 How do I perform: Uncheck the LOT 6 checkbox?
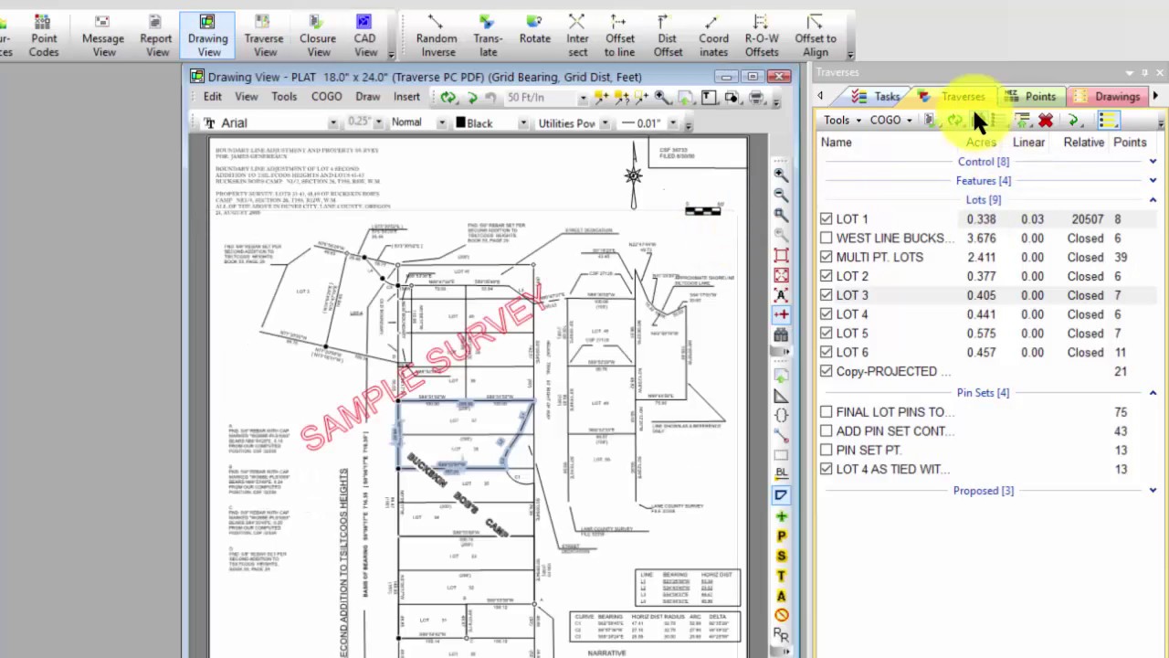tap(827, 353)
